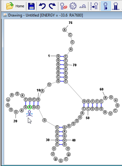Toggle the highlighted nucleotide selection mode icon
Image resolution: width=122 pixels, height=166 pixels.
click(x=106, y=6)
